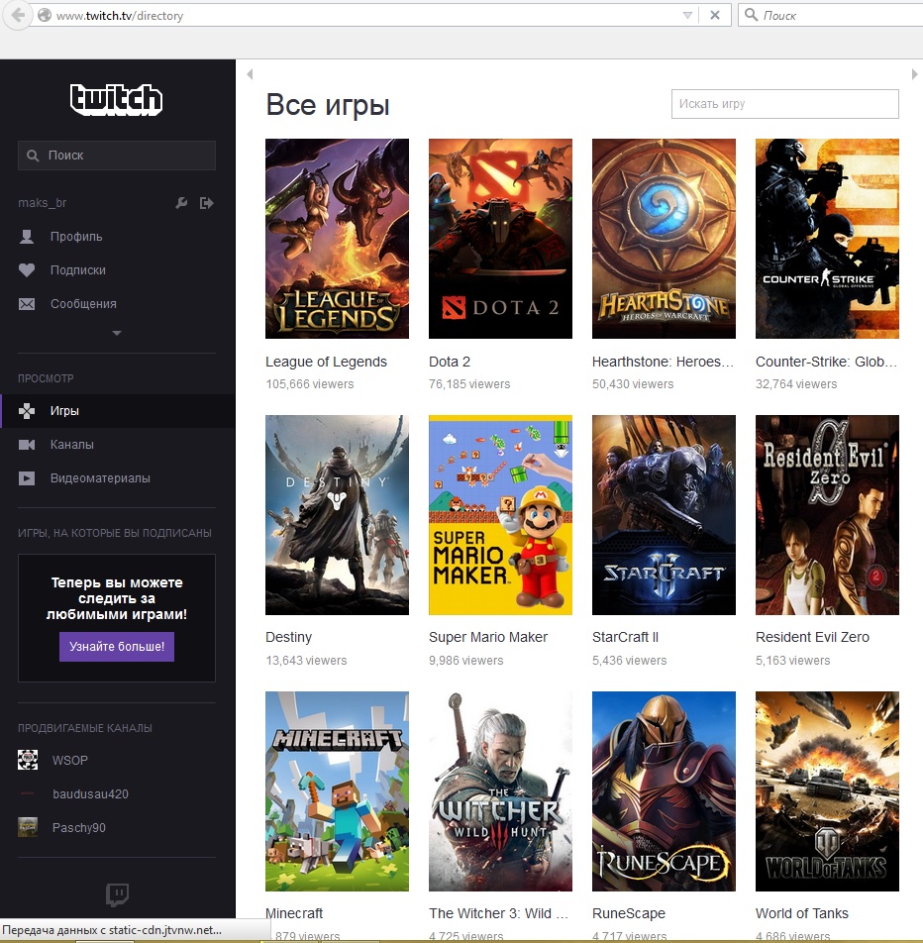Open the Dota 2 title link

(450, 362)
